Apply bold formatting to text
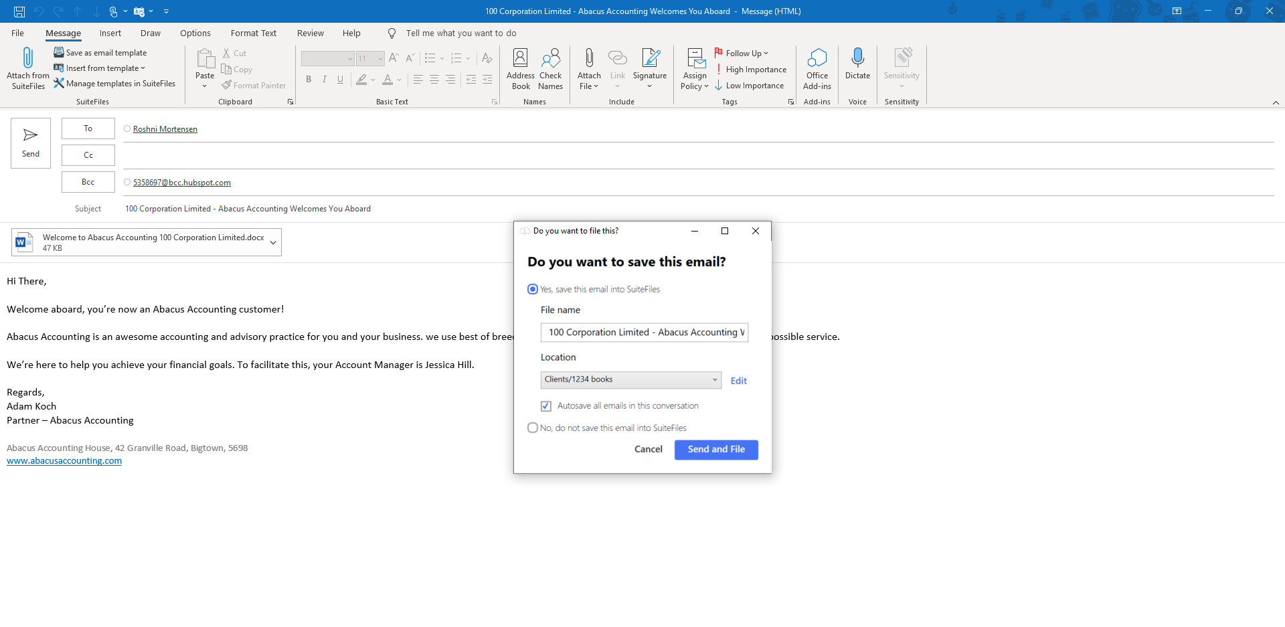 (309, 79)
